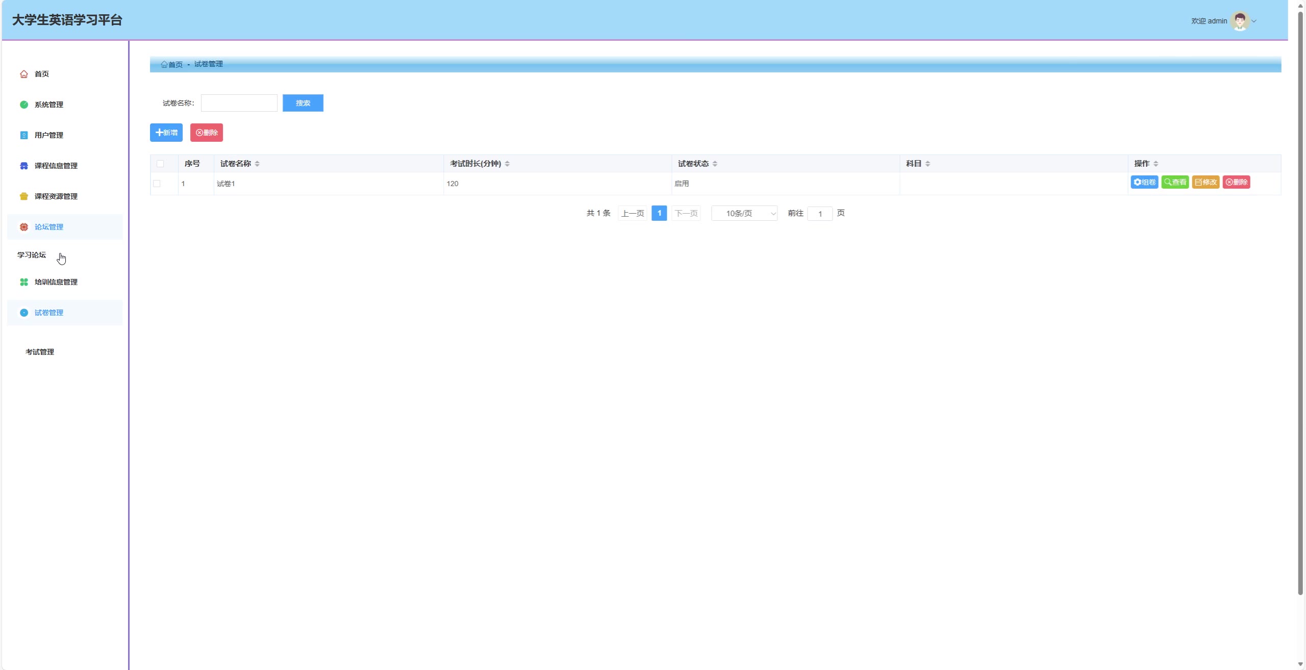This screenshot has width=1306, height=670.
Task: Click the admin avatar picture
Action: tap(1239, 21)
